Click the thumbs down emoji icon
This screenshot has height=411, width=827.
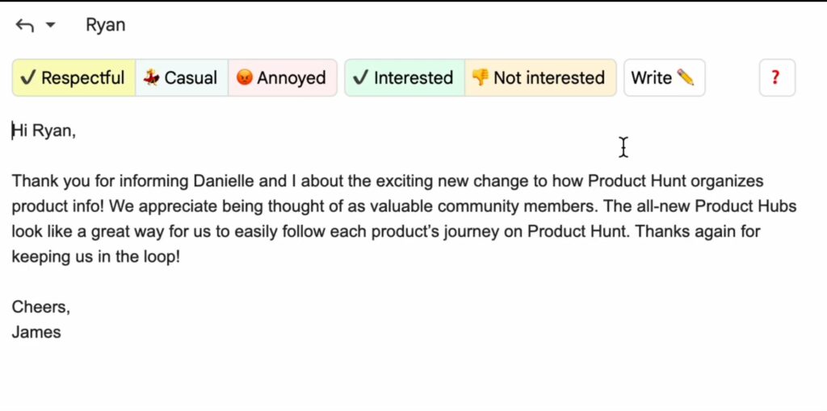[480, 77]
